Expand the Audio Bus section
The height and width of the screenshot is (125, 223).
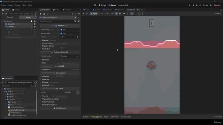(46, 49)
